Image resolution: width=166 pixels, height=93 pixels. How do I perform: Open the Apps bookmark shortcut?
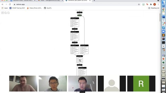tap(5, 8)
